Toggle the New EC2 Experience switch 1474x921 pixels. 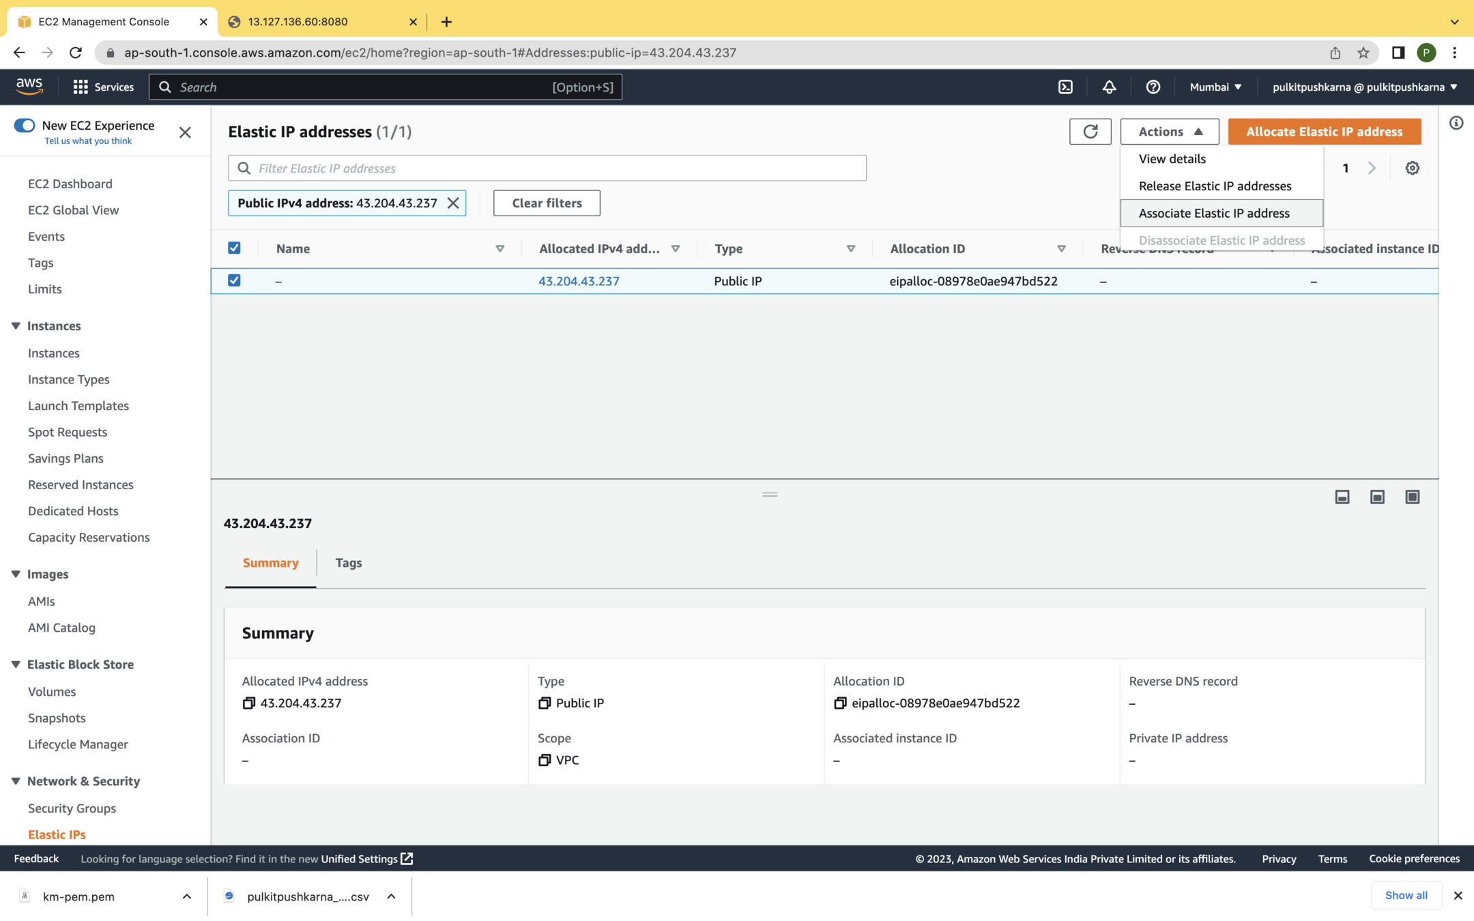[25, 126]
